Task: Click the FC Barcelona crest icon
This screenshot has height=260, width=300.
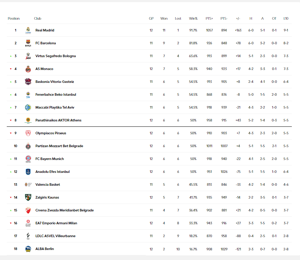Action: [x=28, y=43]
